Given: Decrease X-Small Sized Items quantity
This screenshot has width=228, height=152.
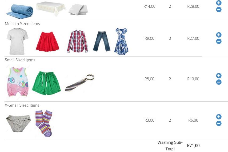Looking at the screenshot, I should (219, 123).
